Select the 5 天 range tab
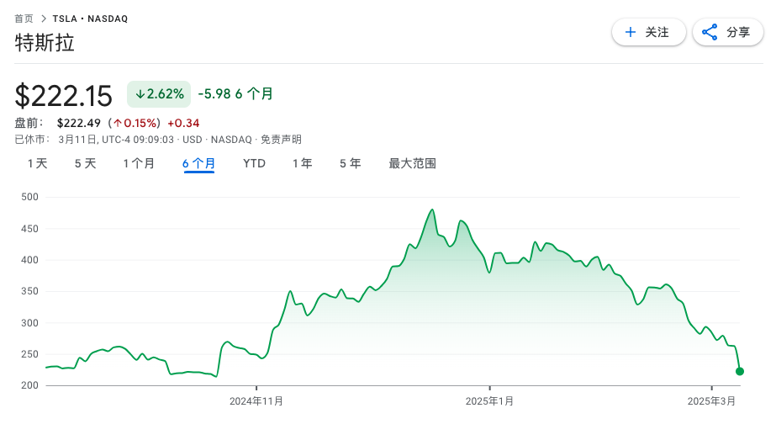The width and height of the screenshot is (776, 424). pyautogui.click(x=85, y=163)
